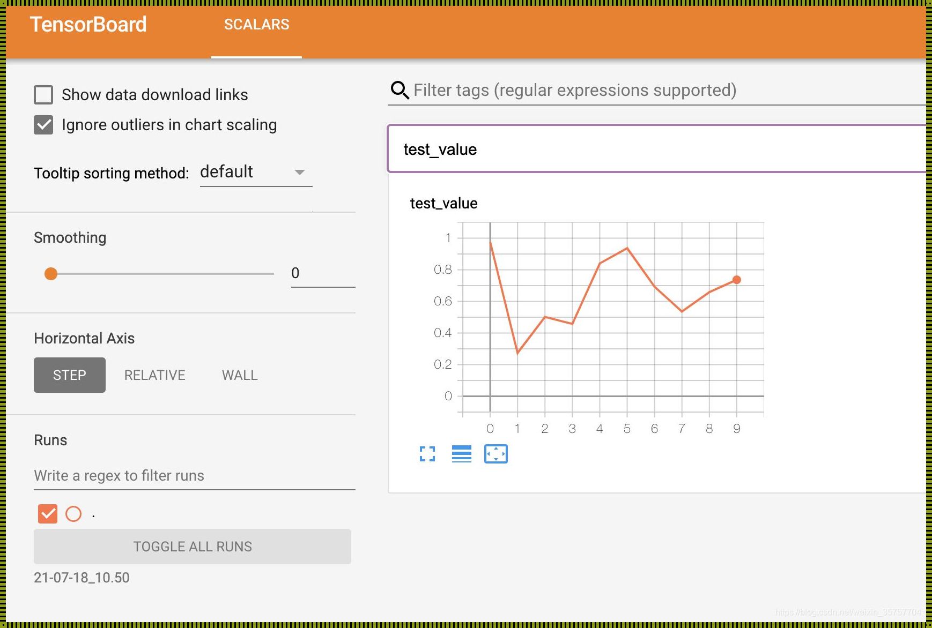The height and width of the screenshot is (628, 932).
Task: Click the TensorBoard title logo
Action: 88,25
